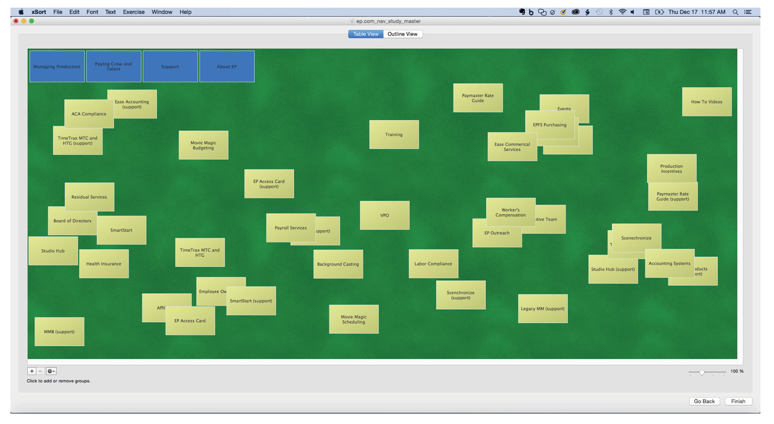Select the How To Videos card
The width and height of the screenshot is (774, 424).
707,102
